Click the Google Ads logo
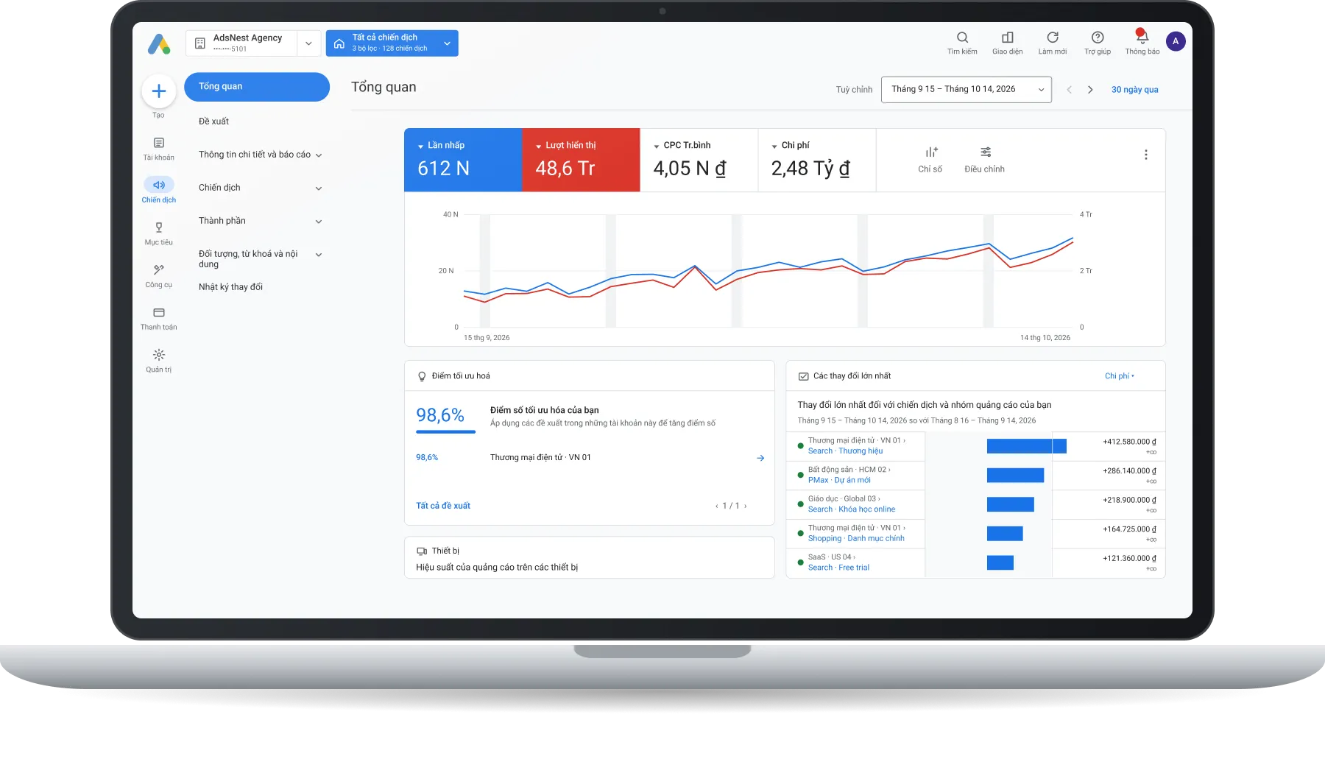Image resolution: width=1325 pixels, height=773 pixels. 159,43
